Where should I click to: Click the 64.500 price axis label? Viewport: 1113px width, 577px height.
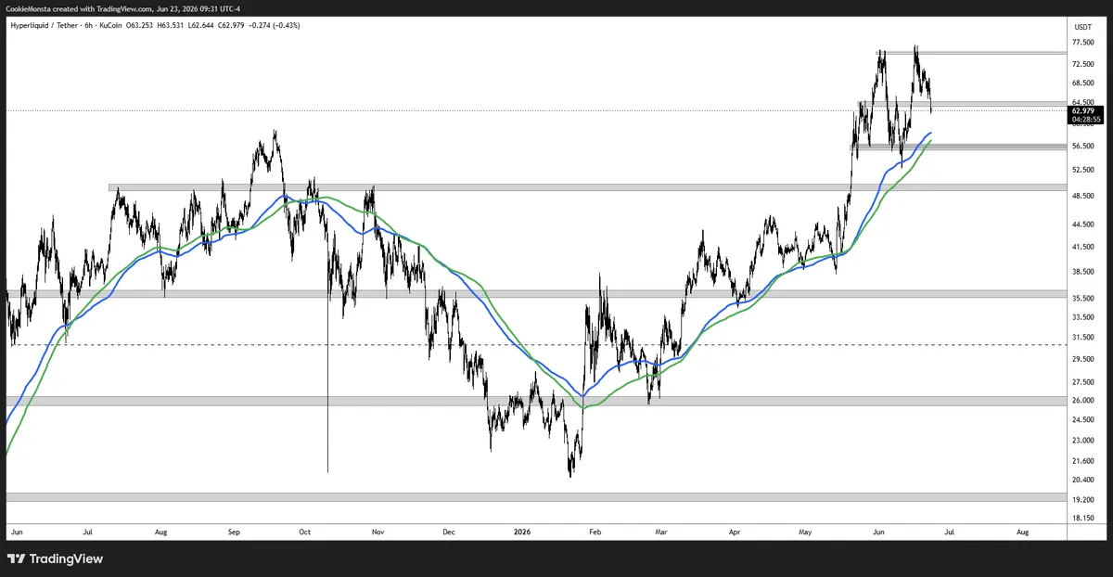(x=1082, y=102)
